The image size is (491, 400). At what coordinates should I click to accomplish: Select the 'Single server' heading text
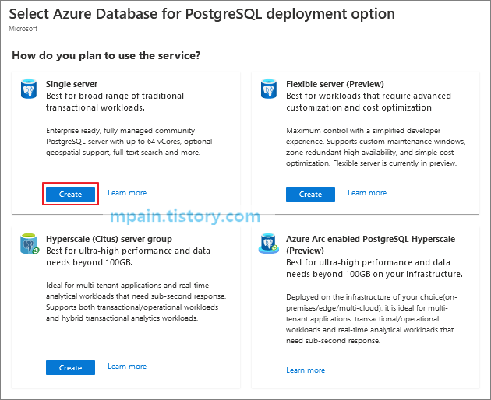pos(72,84)
